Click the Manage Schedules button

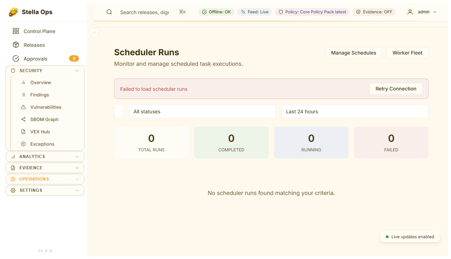pos(353,53)
